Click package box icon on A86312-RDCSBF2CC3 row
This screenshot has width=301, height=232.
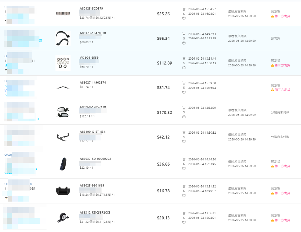(184, 222)
